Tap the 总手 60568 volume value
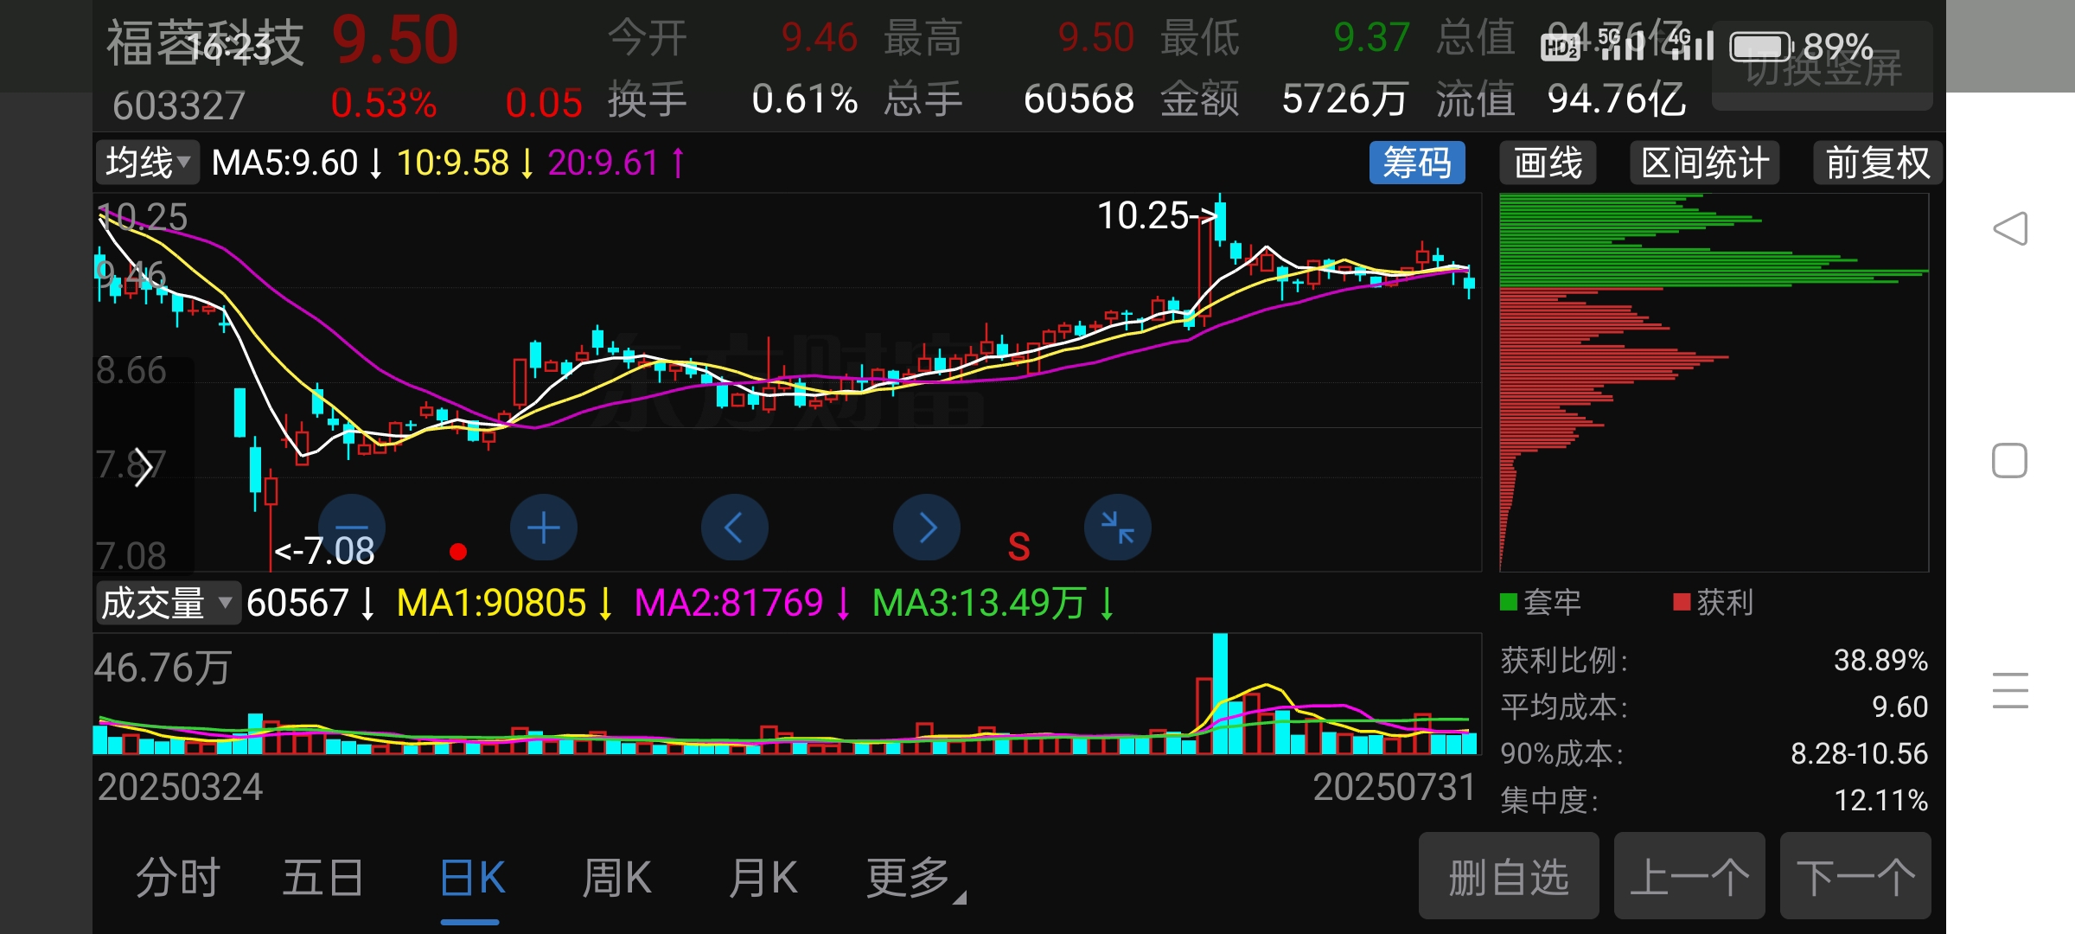Viewport: 2075px width, 934px height. [x=1078, y=99]
